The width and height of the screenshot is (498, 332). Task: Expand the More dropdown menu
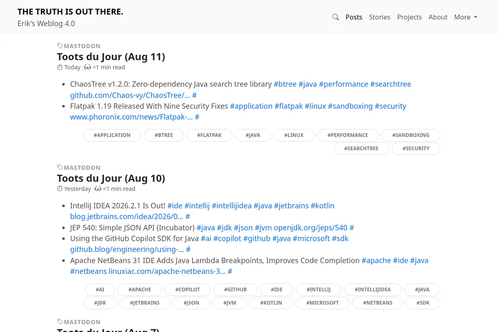pyautogui.click(x=466, y=17)
